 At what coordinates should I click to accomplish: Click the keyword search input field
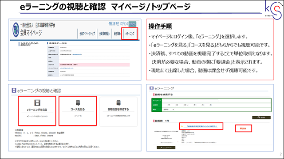pyautogui.click(x=190, y=100)
